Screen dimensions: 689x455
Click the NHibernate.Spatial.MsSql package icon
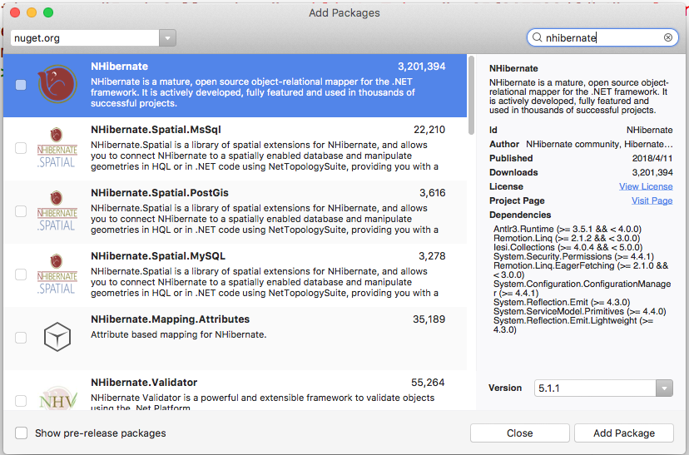coord(57,148)
